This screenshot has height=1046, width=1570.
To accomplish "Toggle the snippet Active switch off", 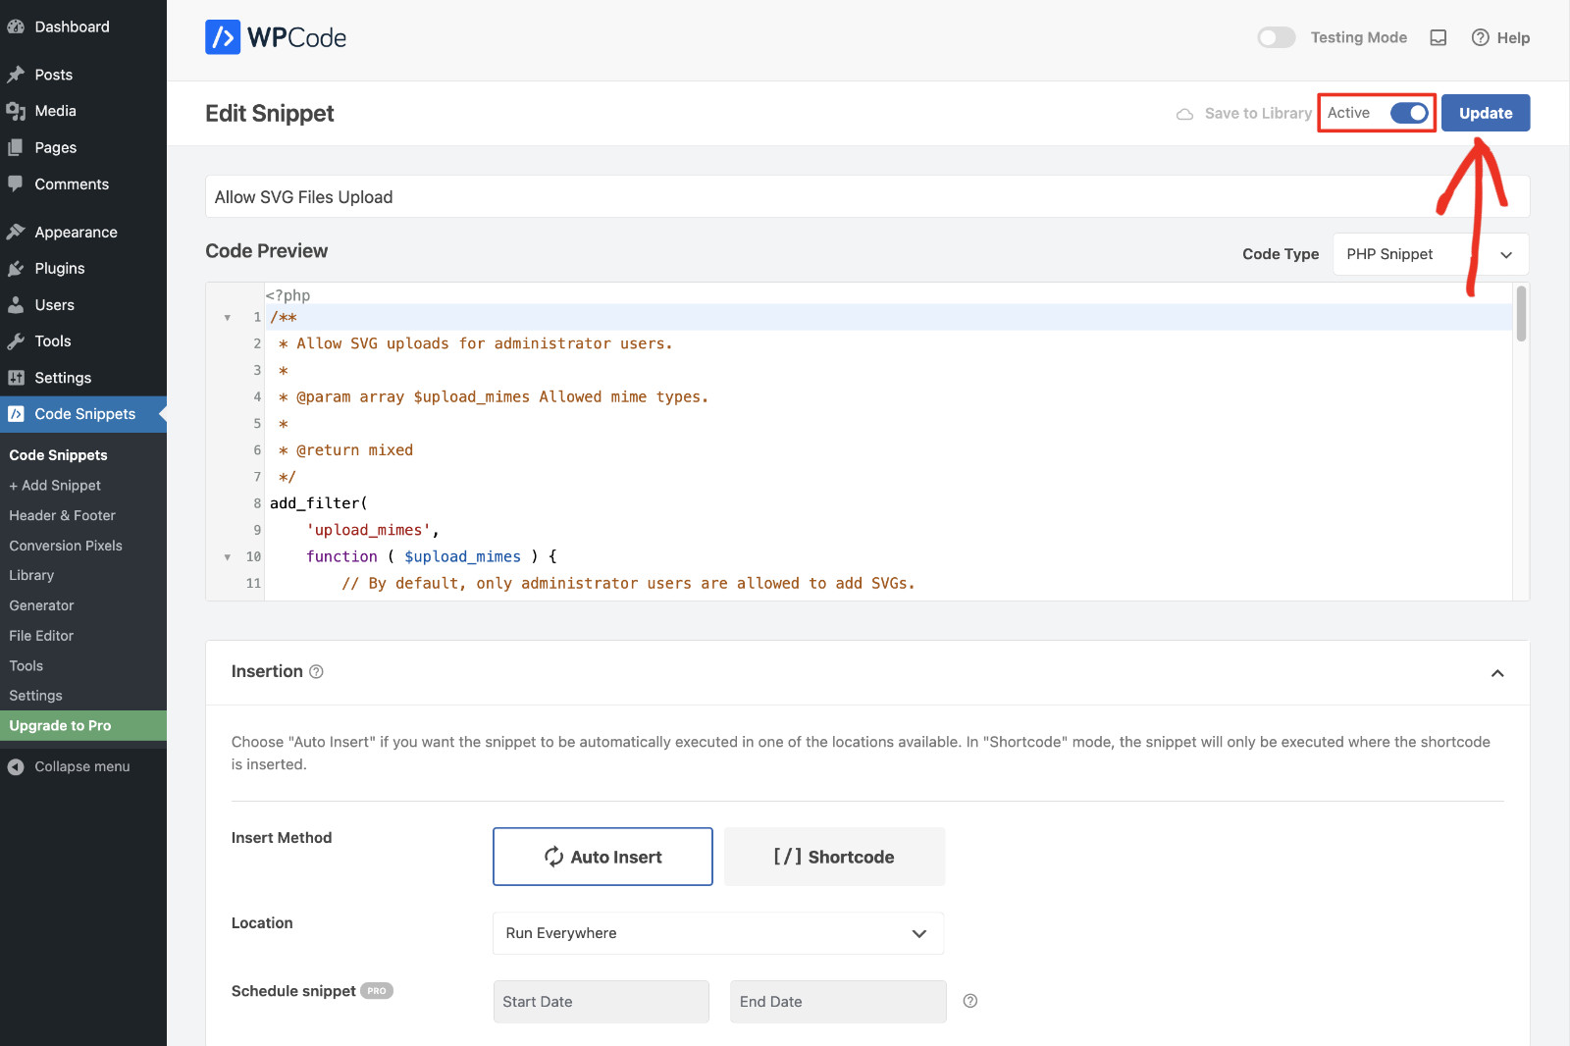I will pyautogui.click(x=1410, y=113).
